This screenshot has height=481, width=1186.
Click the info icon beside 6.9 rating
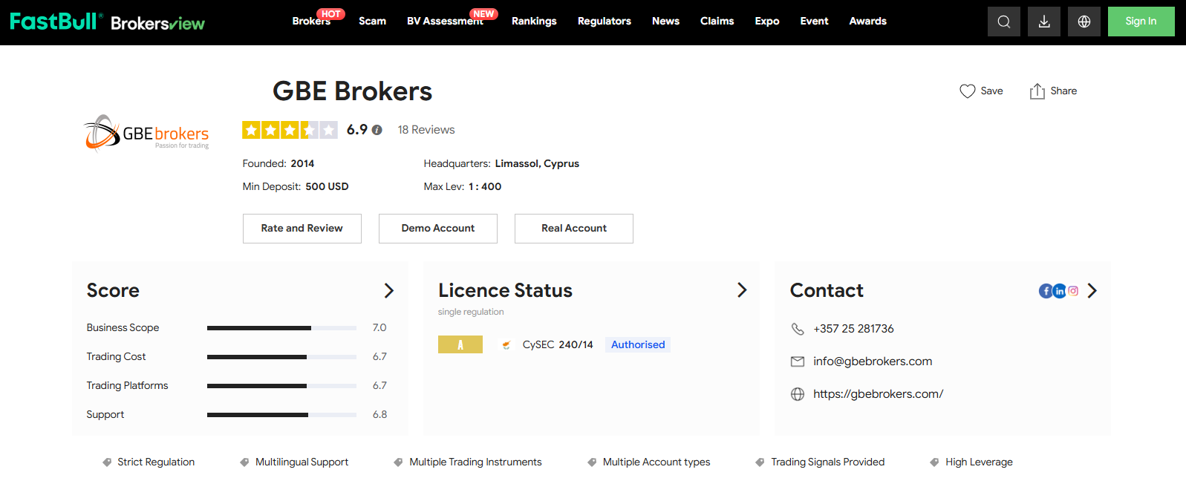tap(377, 130)
